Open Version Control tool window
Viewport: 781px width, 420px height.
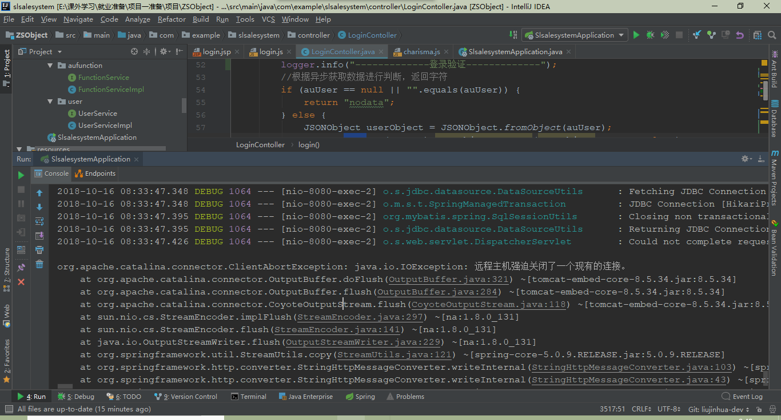[186, 397]
